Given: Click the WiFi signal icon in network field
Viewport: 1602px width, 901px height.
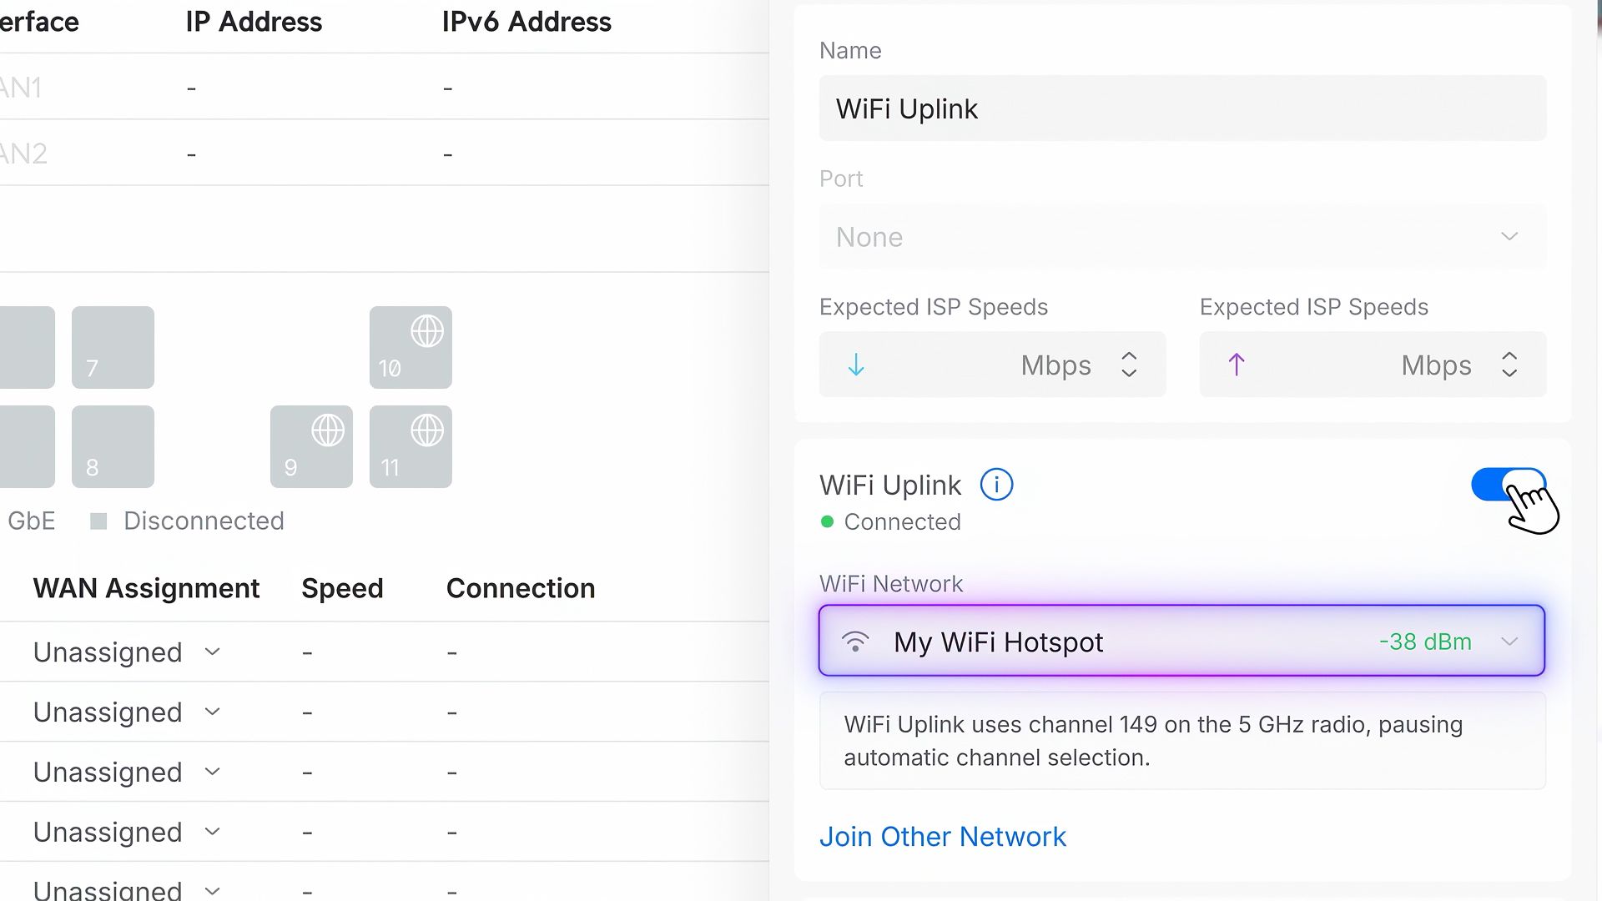Looking at the screenshot, I should 855,641.
